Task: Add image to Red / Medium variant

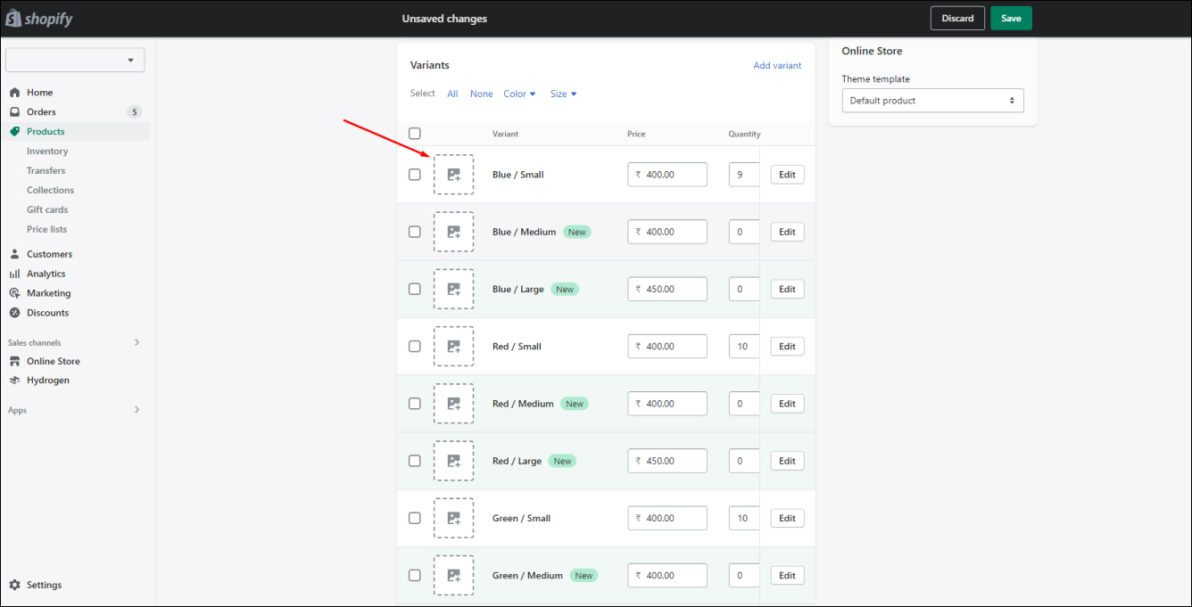Action: (454, 404)
